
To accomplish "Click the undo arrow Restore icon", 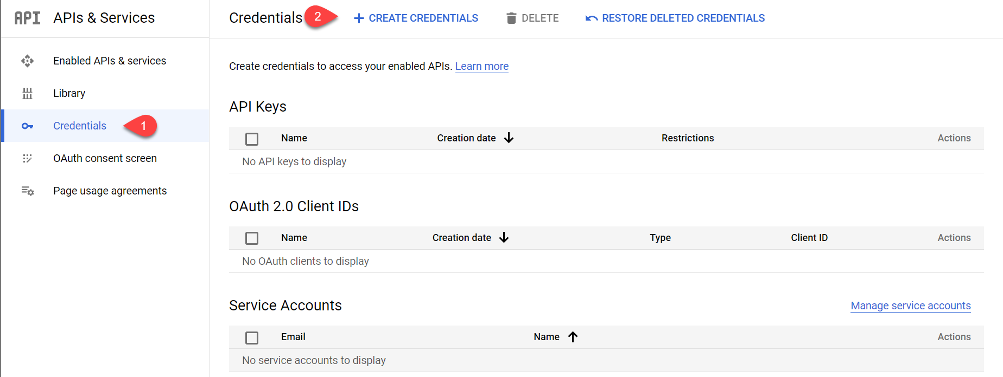I will (x=592, y=18).
